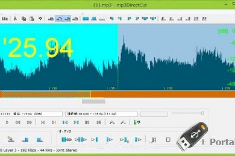
Task: Click the double-arrow rewind button
Action: point(18,122)
